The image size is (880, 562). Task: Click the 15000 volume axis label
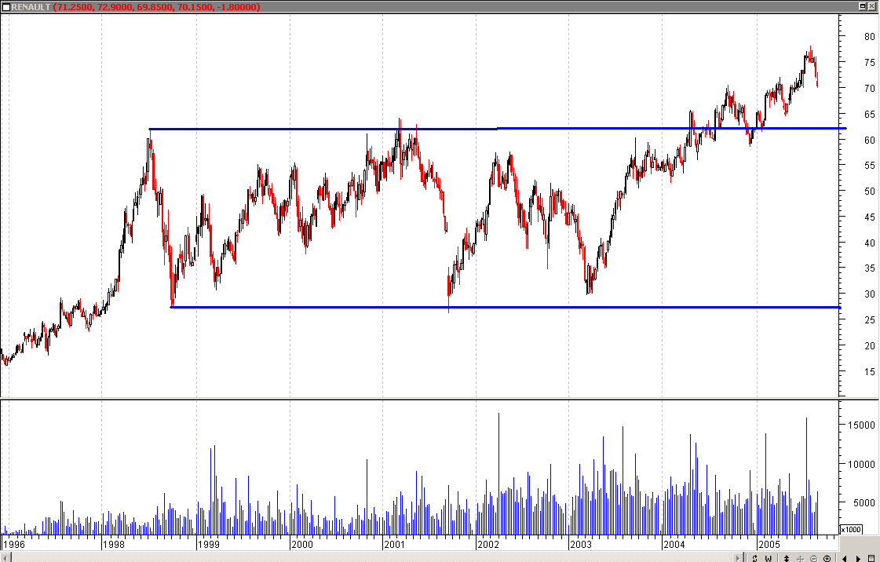click(861, 425)
